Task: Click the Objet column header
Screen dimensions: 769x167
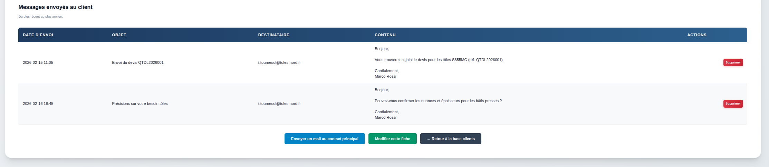Action: [119, 35]
